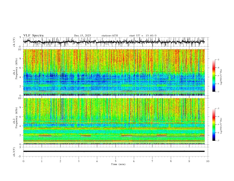Click time axis tick label "1"
This screenshot has width=234, height=181.
[x=42, y=161]
